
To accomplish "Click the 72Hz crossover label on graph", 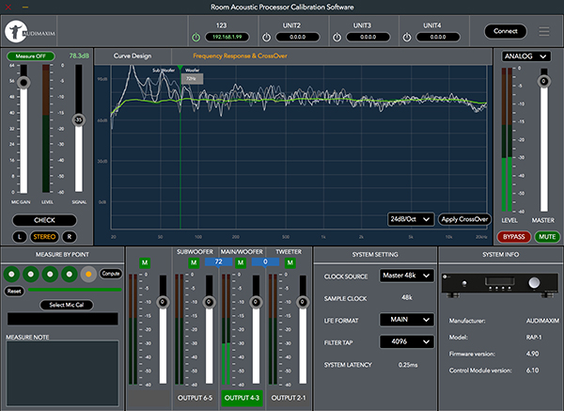I will click(192, 78).
